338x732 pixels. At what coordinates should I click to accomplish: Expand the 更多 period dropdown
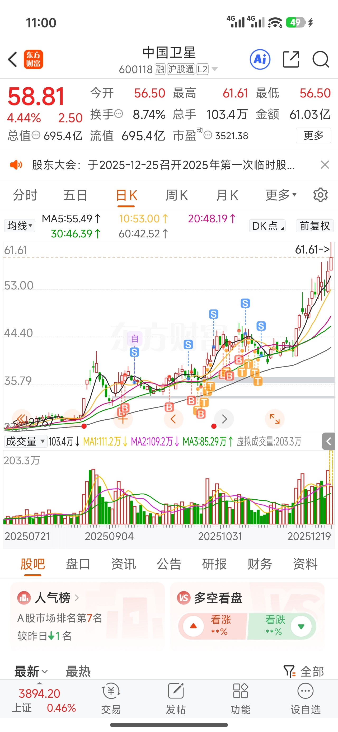pyautogui.click(x=281, y=195)
